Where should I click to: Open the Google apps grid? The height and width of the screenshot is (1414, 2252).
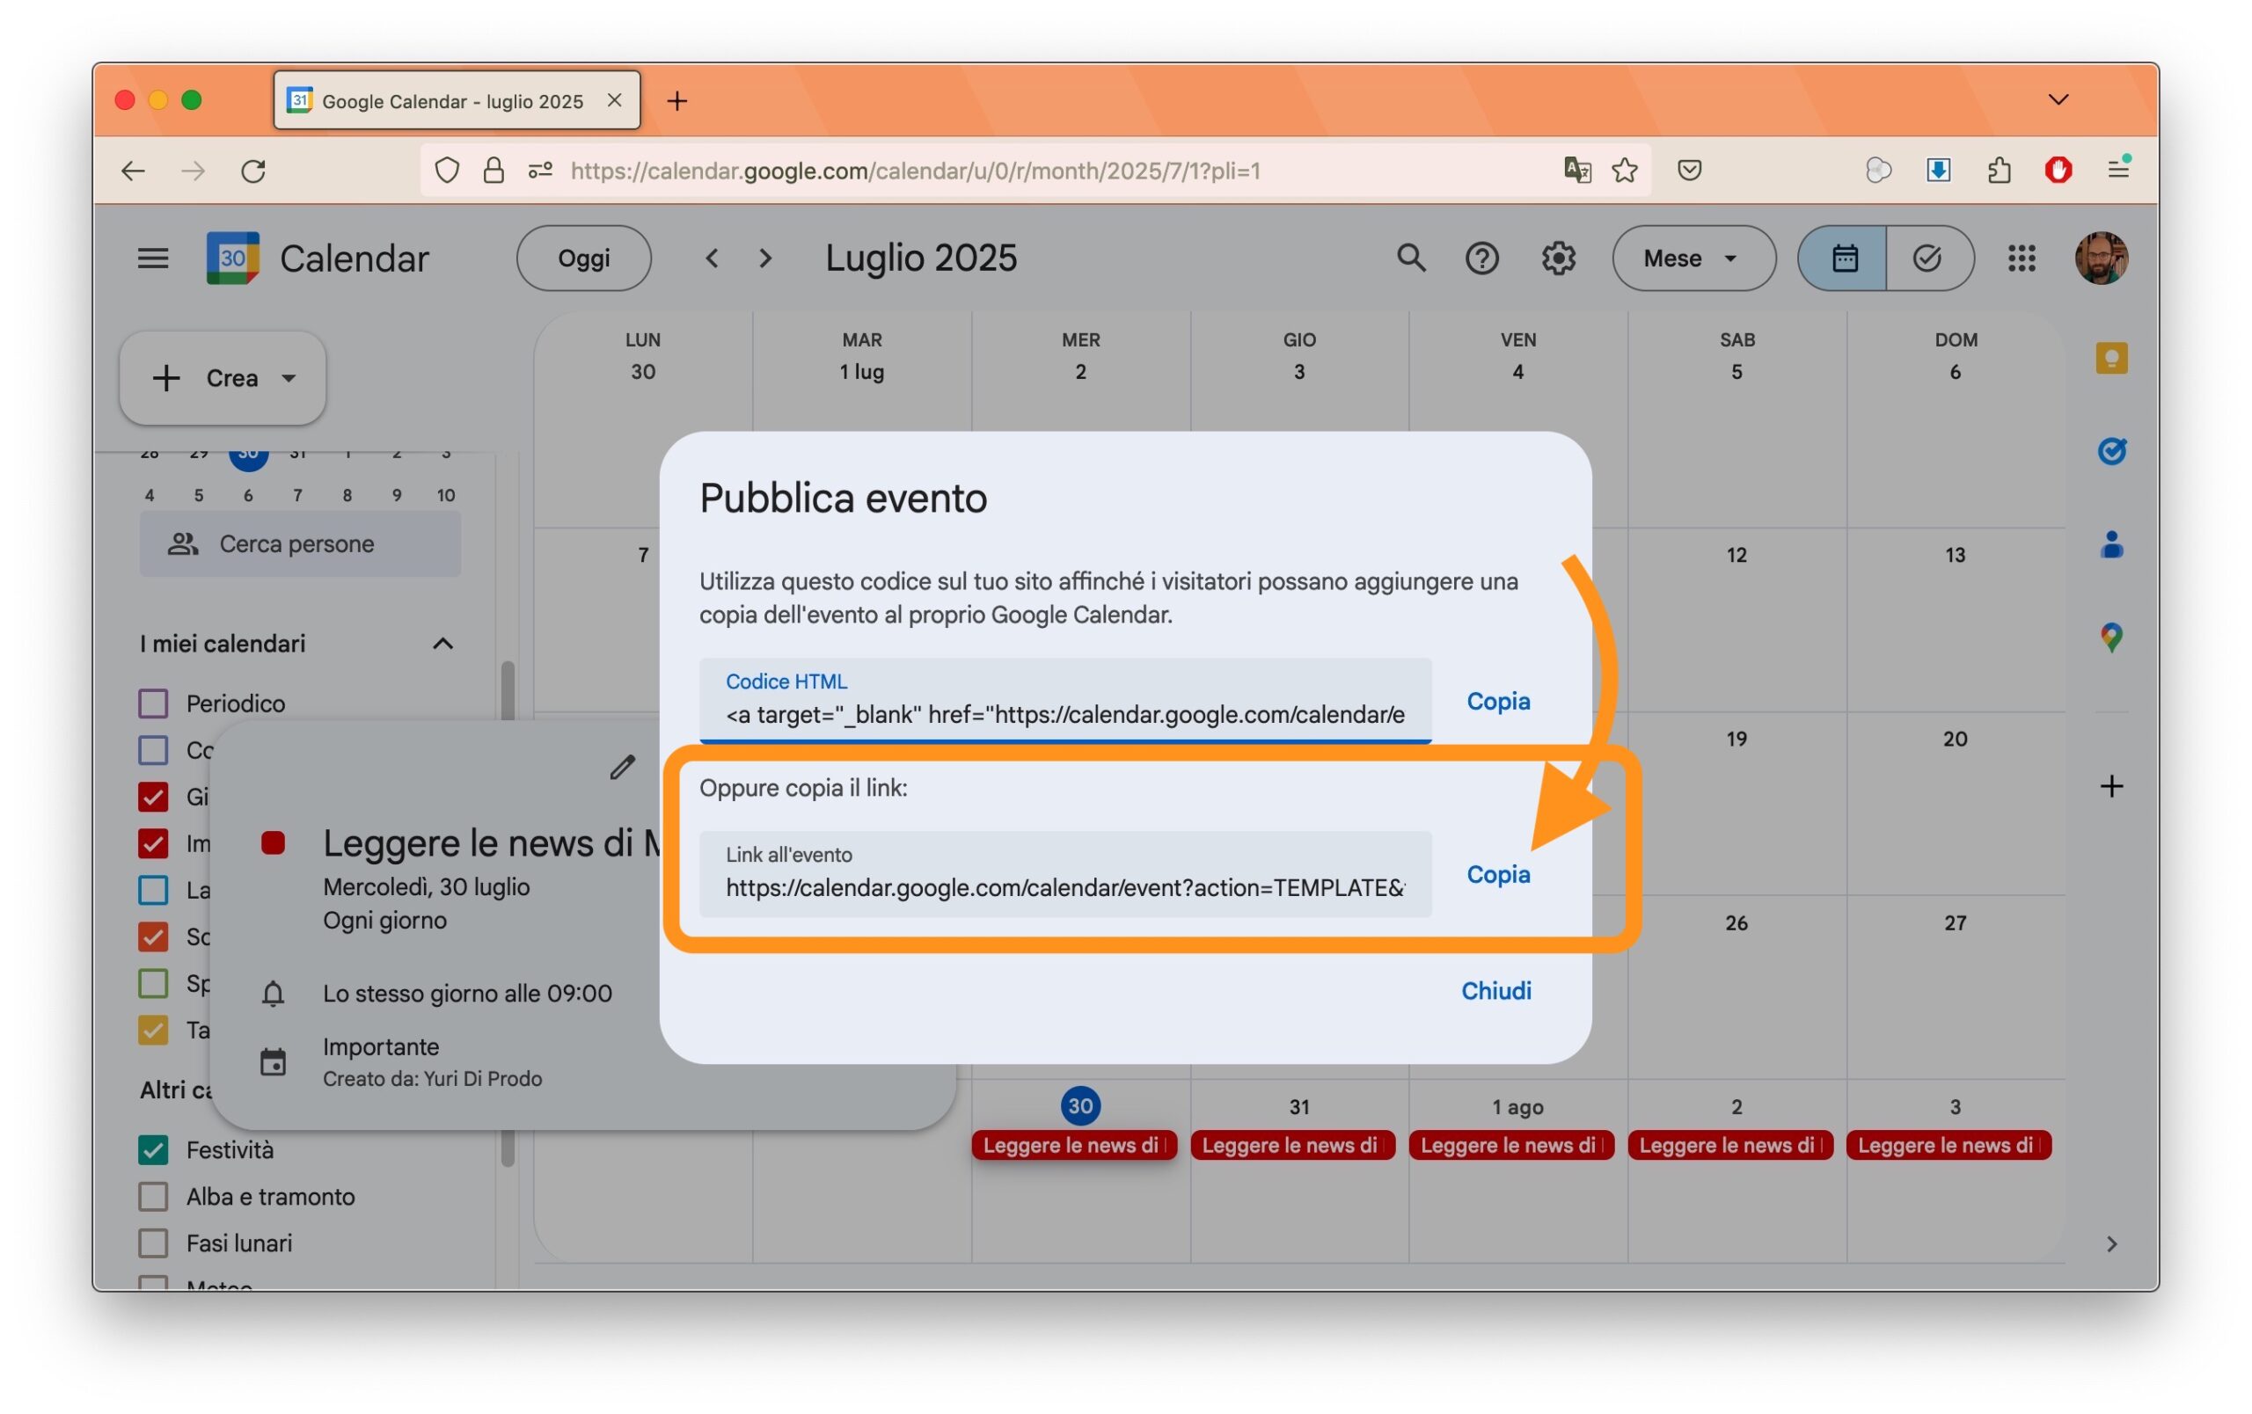(x=2021, y=258)
